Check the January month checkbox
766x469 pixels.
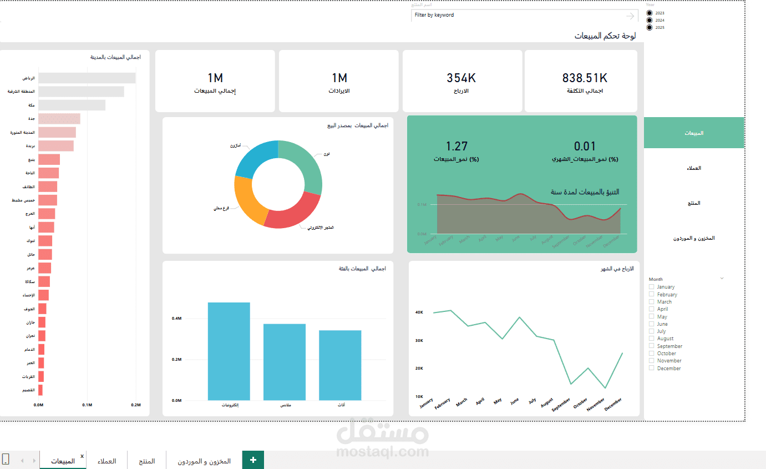[652, 287]
